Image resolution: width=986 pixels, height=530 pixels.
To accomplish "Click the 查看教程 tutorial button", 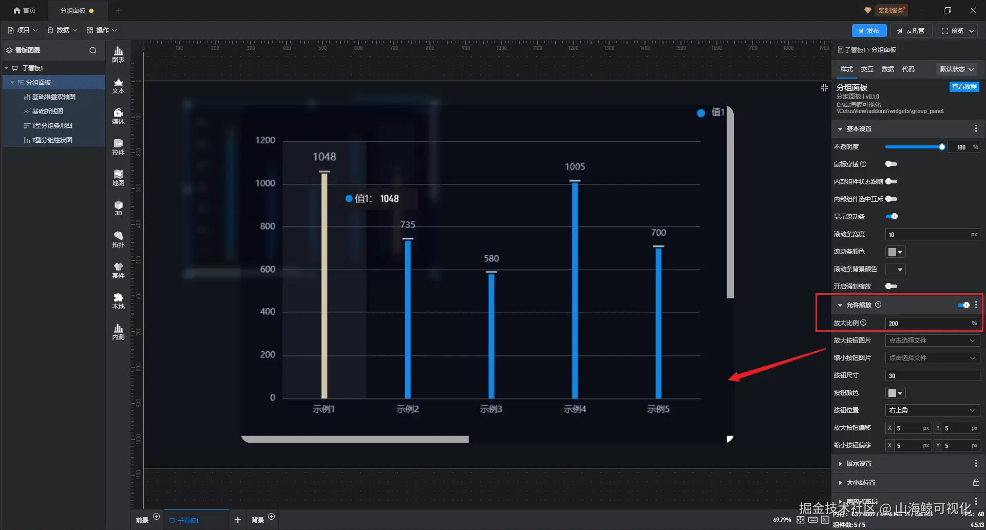I will point(964,87).
